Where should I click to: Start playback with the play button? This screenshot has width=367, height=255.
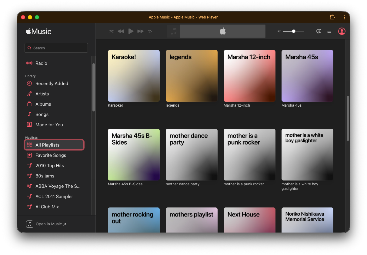coord(131,31)
